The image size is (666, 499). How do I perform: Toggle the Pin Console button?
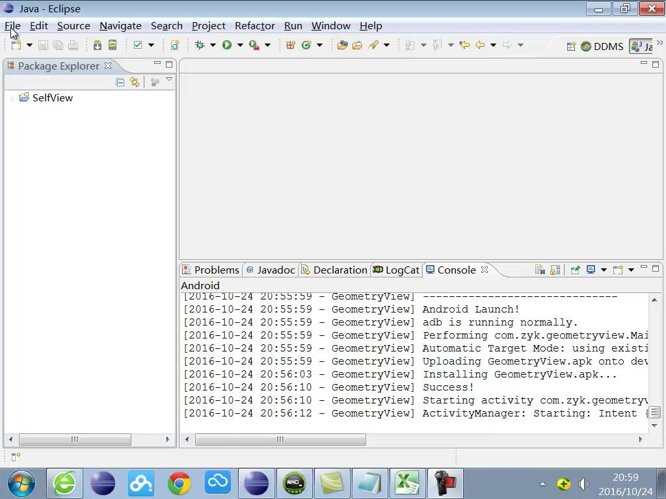[575, 270]
